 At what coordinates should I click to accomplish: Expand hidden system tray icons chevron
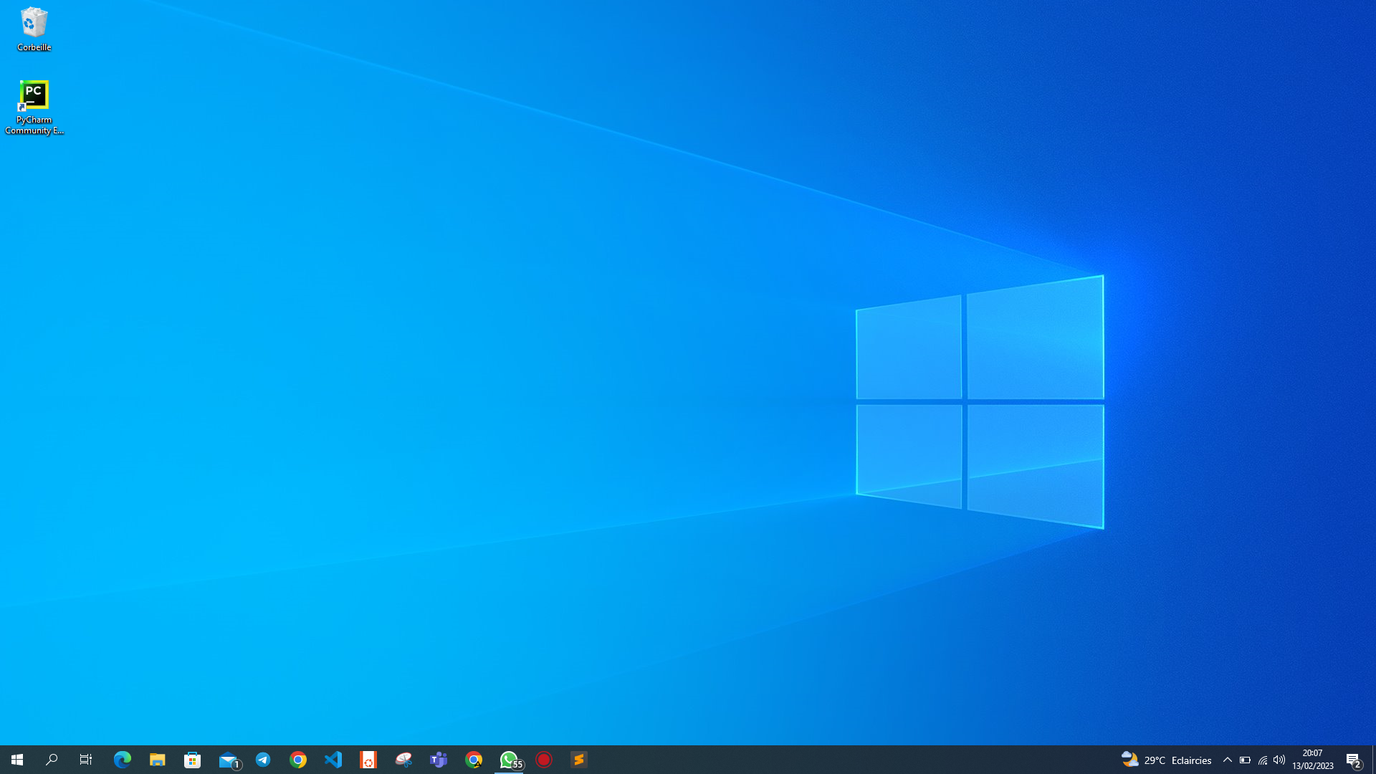click(x=1228, y=760)
